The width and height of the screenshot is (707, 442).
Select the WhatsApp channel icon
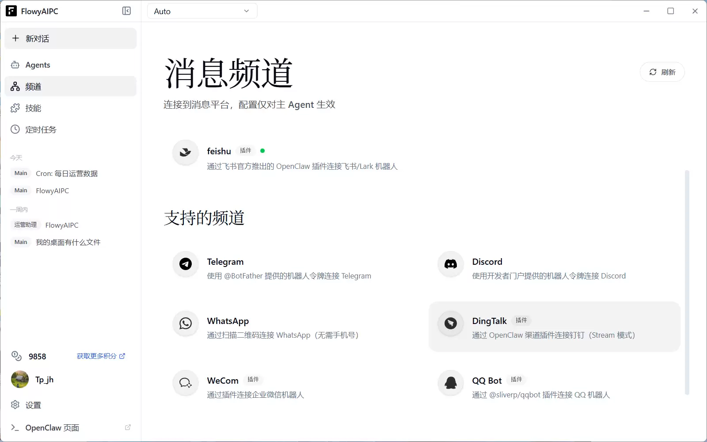[x=186, y=323]
